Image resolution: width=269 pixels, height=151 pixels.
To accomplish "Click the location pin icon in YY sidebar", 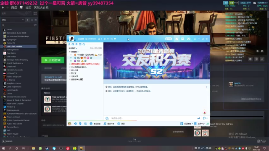I will pyautogui.click(x=76, y=44).
